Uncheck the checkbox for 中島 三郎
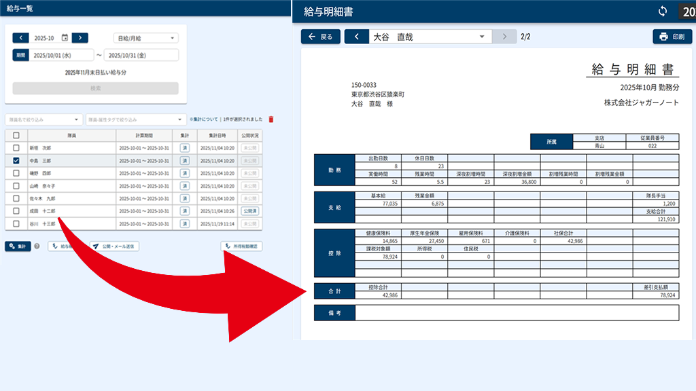The height and width of the screenshot is (391, 696). 16,160
